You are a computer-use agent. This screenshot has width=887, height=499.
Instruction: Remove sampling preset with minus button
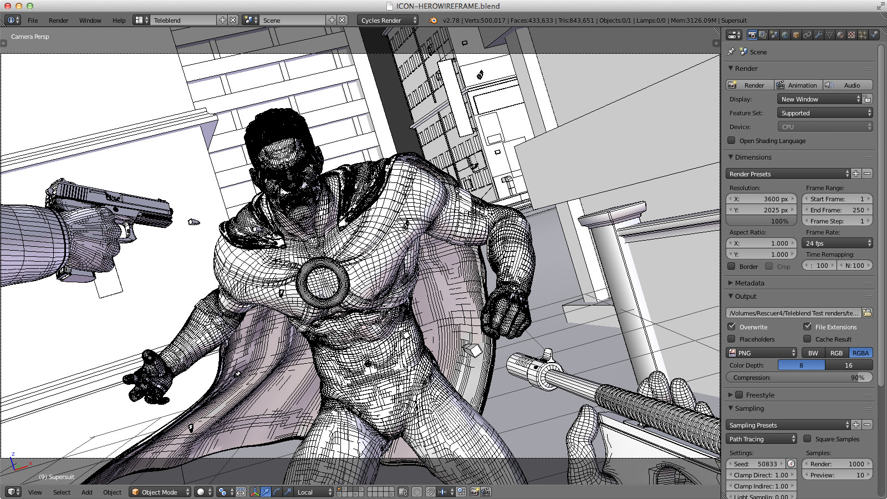tap(868, 425)
